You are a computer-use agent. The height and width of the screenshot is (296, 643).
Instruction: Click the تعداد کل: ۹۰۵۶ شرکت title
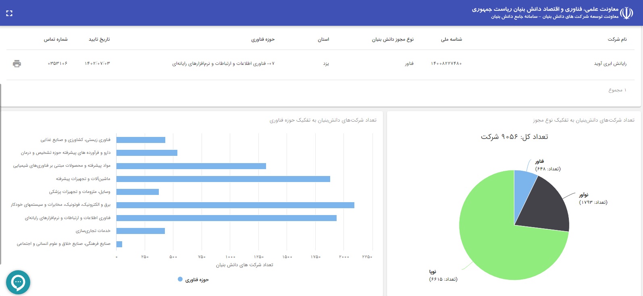514,137
